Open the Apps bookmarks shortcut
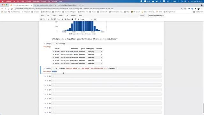Image resolution: width=204 pixels, height=115 pixels. [4, 12]
